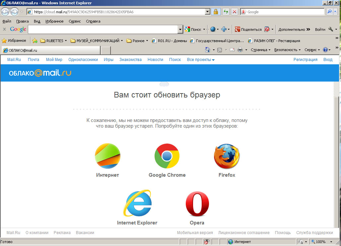341x246 pixels.
Task: Click the Войти button in Google toolbar
Action: (x=320, y=29)
